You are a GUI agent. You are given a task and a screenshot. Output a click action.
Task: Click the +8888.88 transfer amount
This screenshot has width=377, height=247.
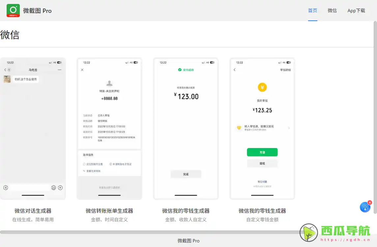(x=109, y=98)
